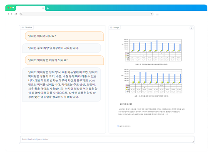Viewport: 214px width, 158px height.
Task: Click the Image label icon
Action: [x=111, y=27]
